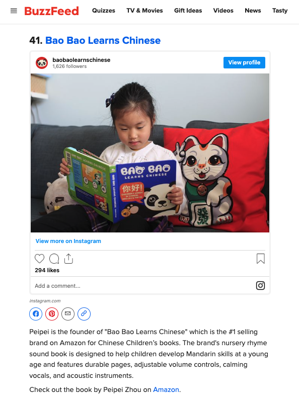Pin article on Pinterest
This screenshot has width=299, height=399.
point(52,314)
